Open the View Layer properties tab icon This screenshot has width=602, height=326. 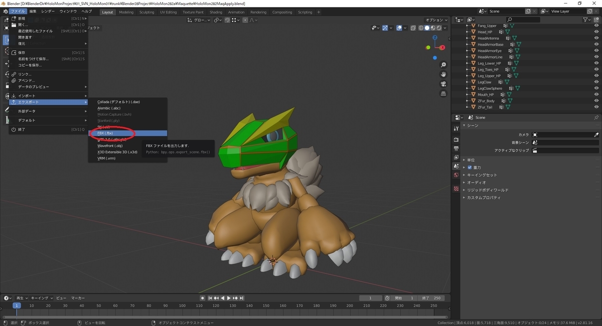(456, 157)
